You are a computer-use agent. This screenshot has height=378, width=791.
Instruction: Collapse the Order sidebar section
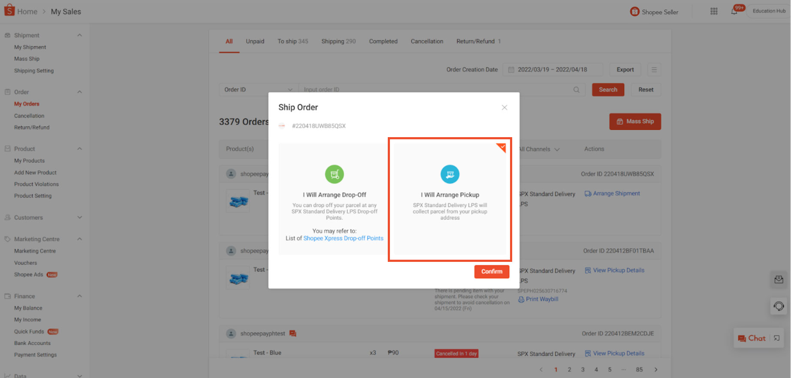tap(79, 92)
